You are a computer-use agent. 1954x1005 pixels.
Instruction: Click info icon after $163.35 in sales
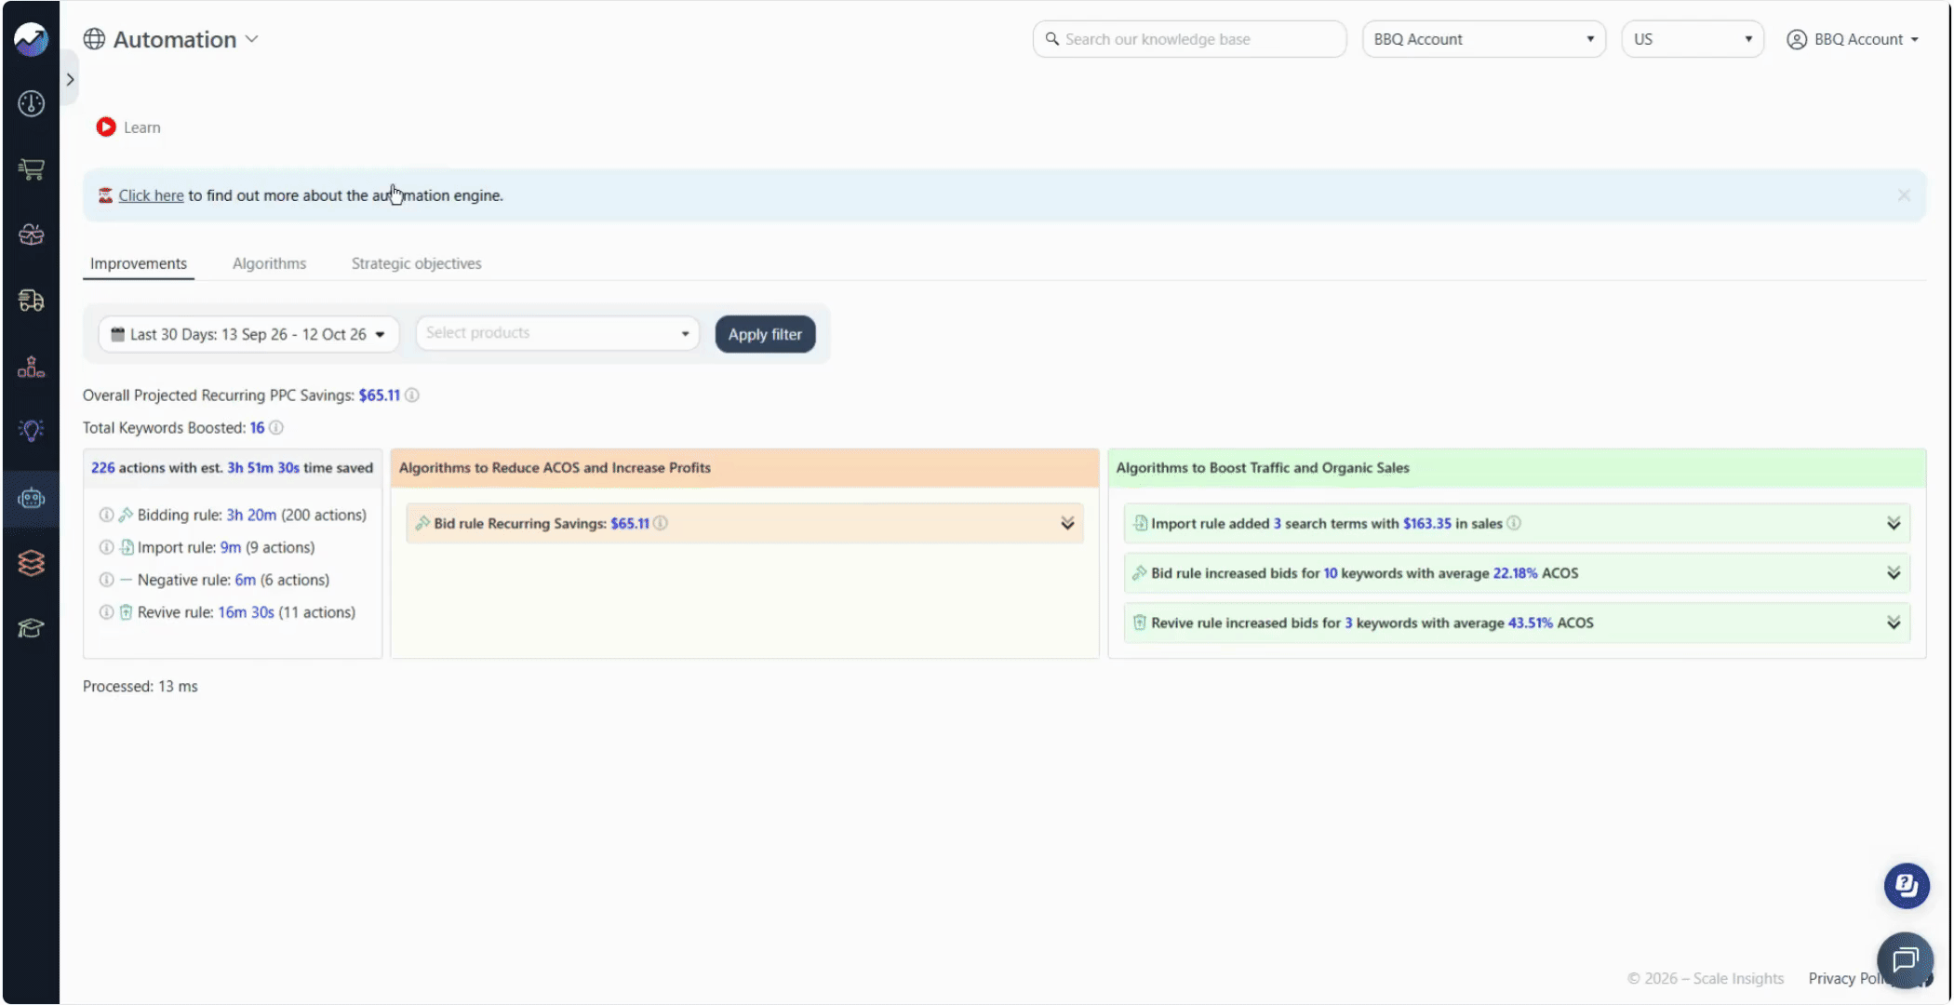pos(1514,523)
